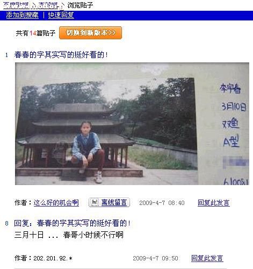
Task: Select 快速回复 in the blue bar
Action: (x=61, y=15)
